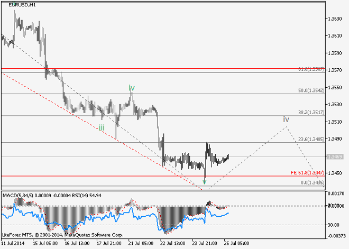Viewport: 349px width, 249px height.
Task: Click the 38.2(1.3517) Fibonacci level label
Action: tap(311, 113)
